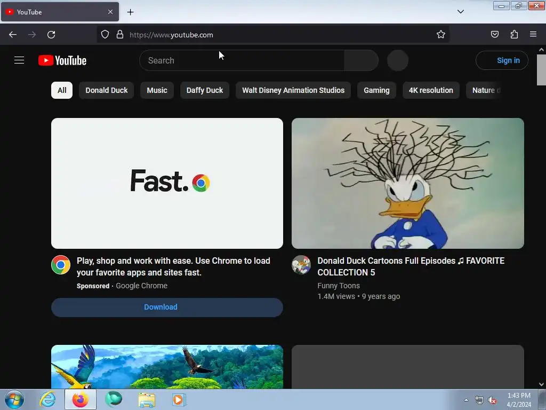Image resolution: width=546 pixels, height=410 pixels.
Task: Open Windows Media Player from taskbar
Action: [x=179, y=400]
